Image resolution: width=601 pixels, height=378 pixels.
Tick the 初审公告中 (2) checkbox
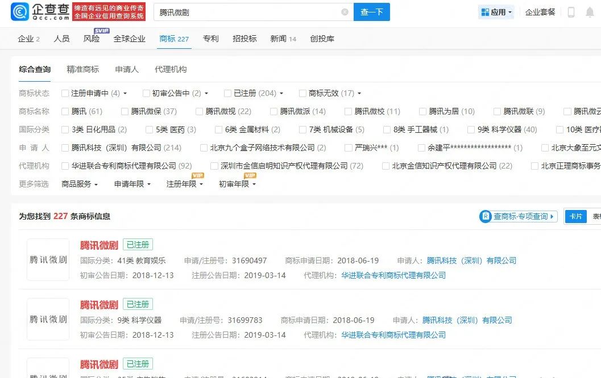[x=146, y=93]
